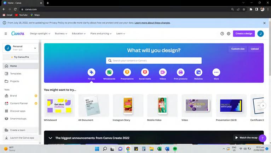
Task: Click the sidebar vertical scrollbar
Action: pos(40,88)
